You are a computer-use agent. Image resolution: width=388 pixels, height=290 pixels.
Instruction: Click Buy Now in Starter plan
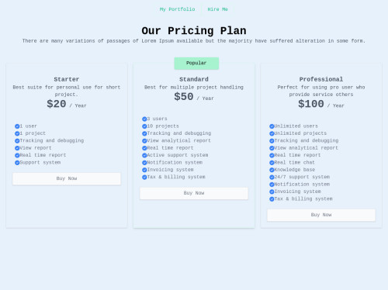67,178
